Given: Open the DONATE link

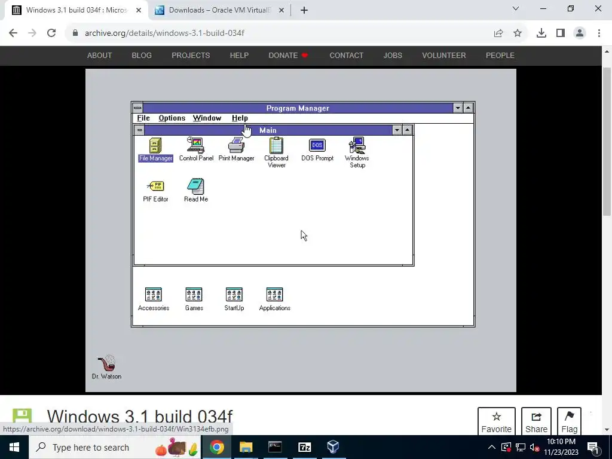Looking at the screenshot, I should tap(288, 56).
